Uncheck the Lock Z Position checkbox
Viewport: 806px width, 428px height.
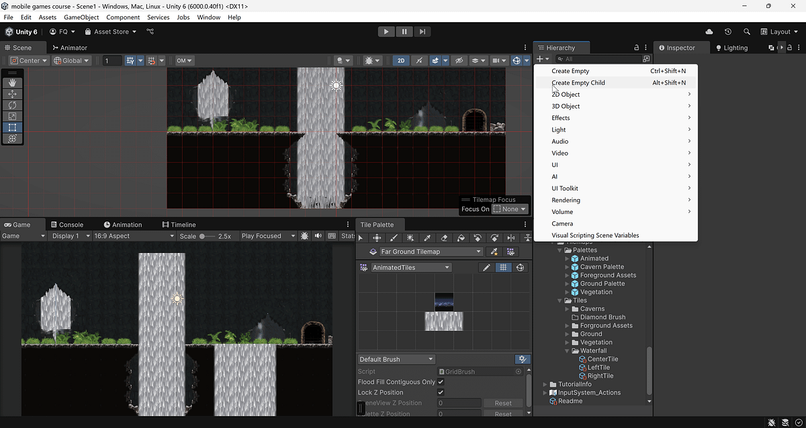point(440,392)
